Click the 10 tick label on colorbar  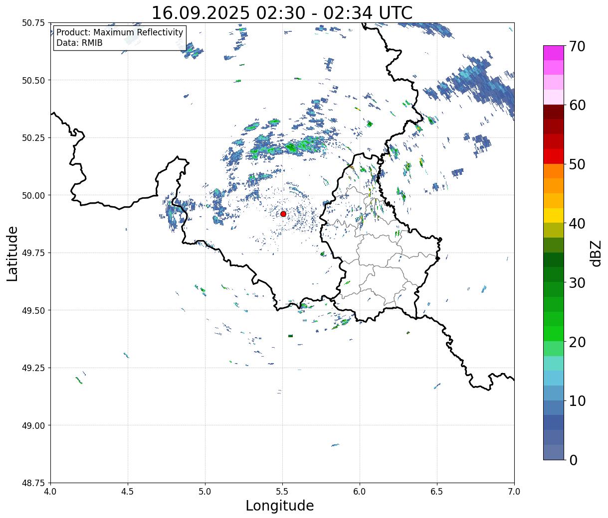[577, 400]
